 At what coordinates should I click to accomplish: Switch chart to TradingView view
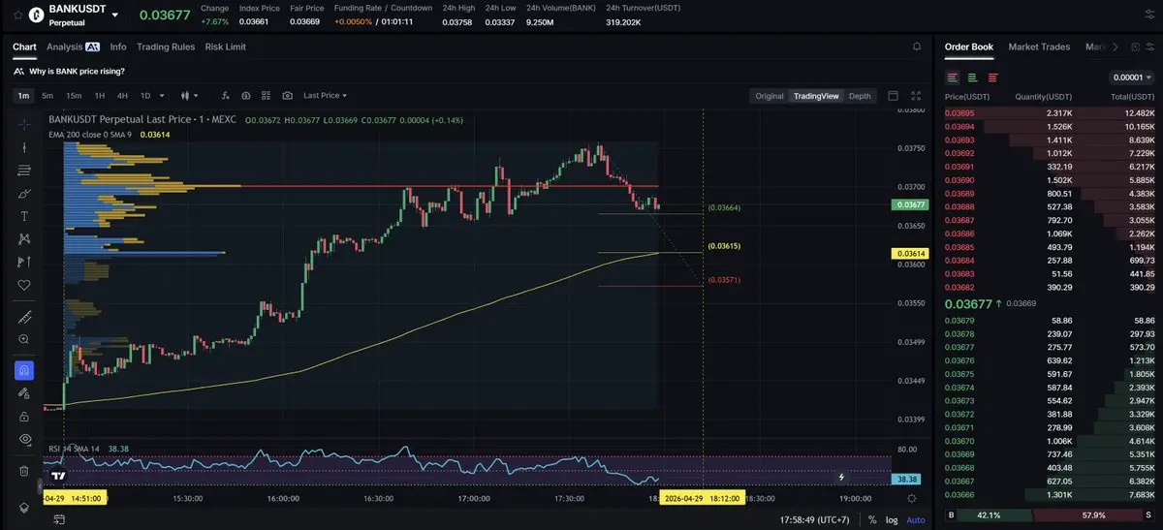tap(816, 96)
